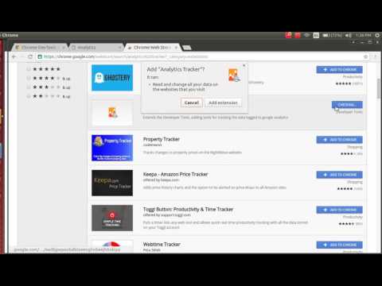Image resolution: width=382 pixels, height=286 pixels.
Task: Close the Analytics tab
Action: click(x=119, y=48)
